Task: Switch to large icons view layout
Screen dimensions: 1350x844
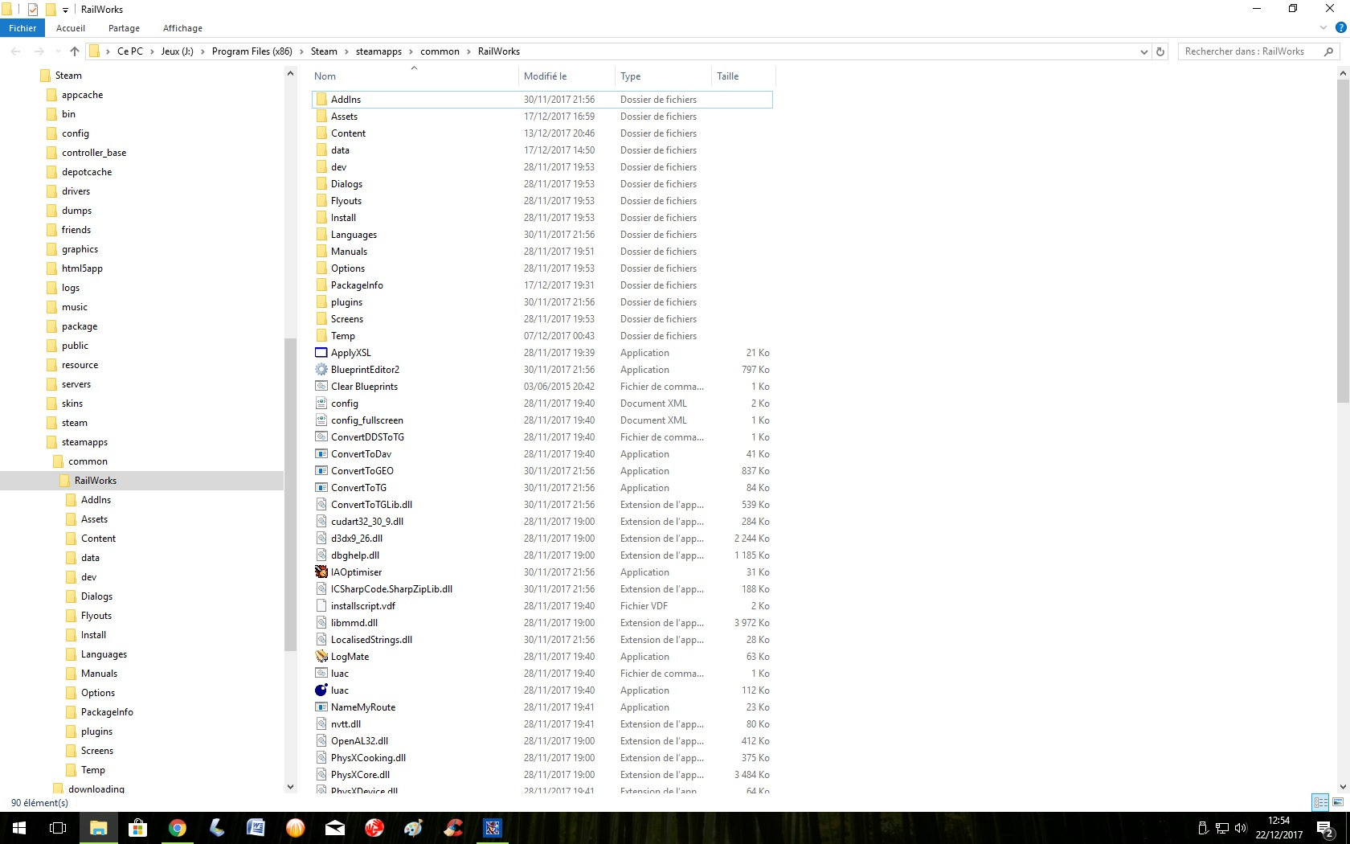Action: pyautogui.click(x=1338, y=802)
